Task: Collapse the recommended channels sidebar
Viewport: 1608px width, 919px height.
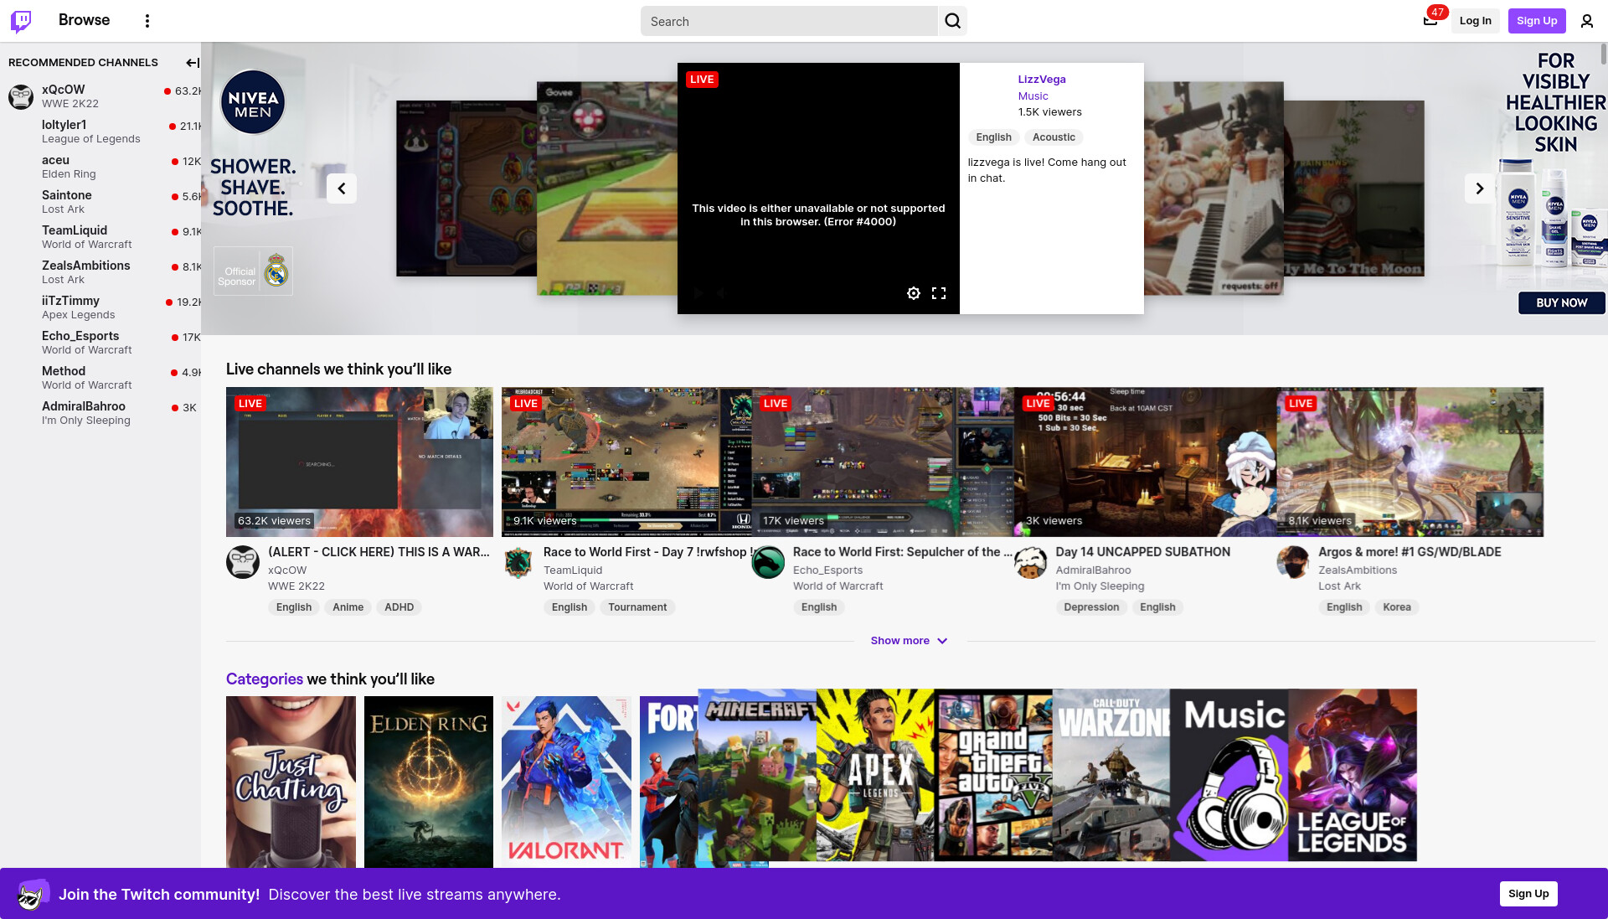Action: [192, 63]
